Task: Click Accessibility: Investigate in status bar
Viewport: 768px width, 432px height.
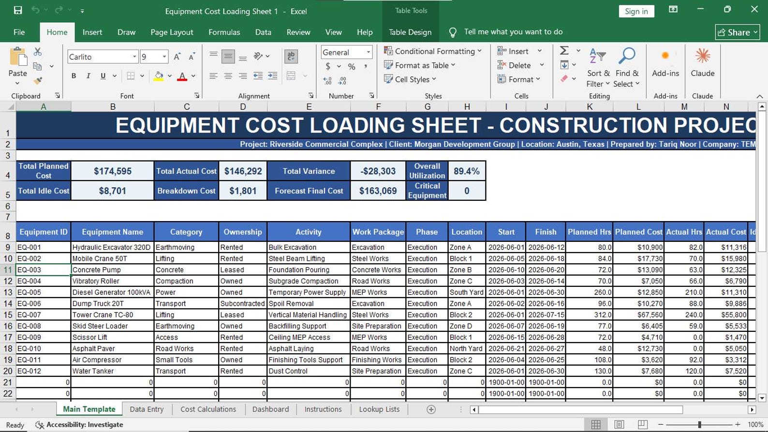Action: click(79, 425)
